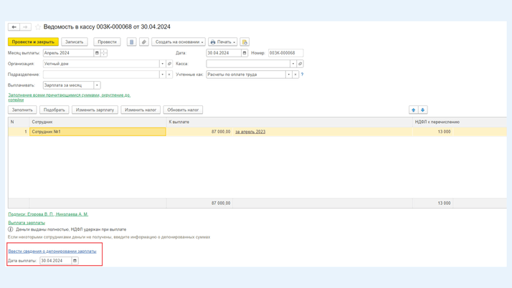Click the Провести и закрыть button
Image resolution: width=512 pixels, height=288 pixels.
33,42
